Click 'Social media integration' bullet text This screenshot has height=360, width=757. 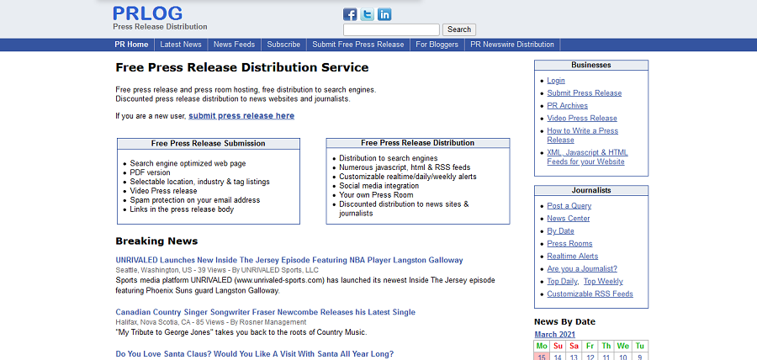pyautogui.click(x=379, y=186)
